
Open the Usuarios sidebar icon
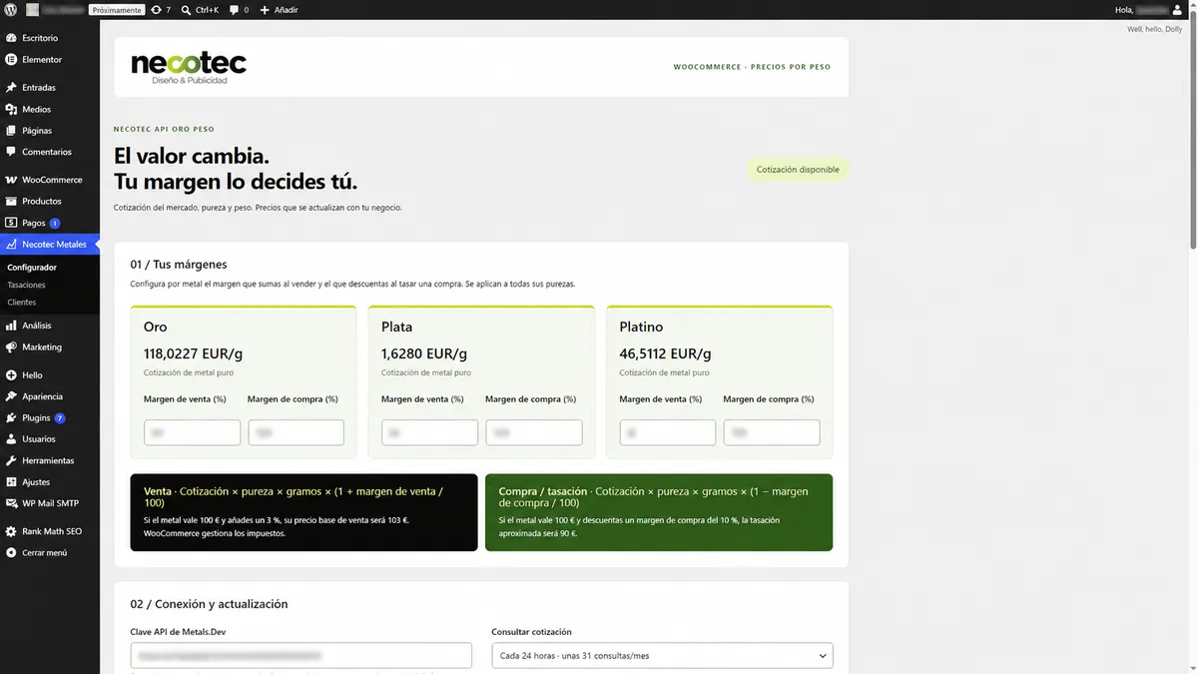(x=11, y=439)
